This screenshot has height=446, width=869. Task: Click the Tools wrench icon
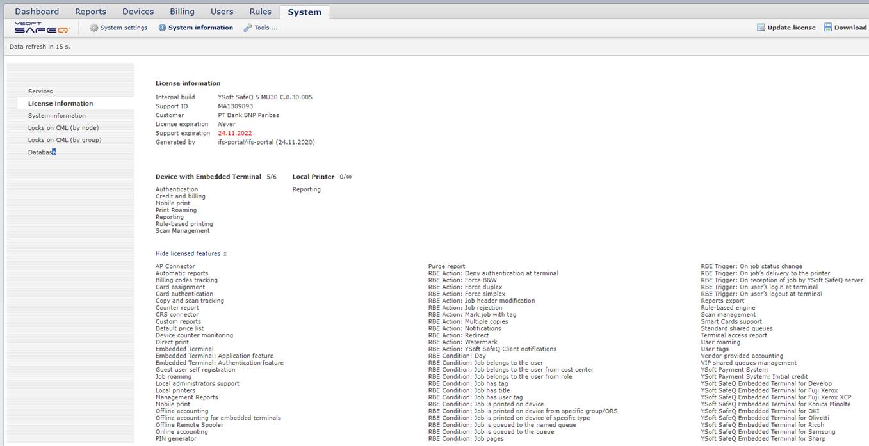tap(248, 28)
